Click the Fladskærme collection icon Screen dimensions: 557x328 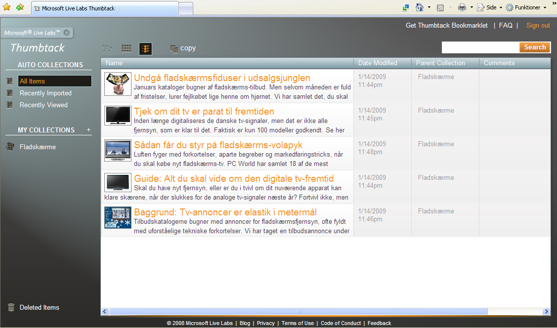10,147
